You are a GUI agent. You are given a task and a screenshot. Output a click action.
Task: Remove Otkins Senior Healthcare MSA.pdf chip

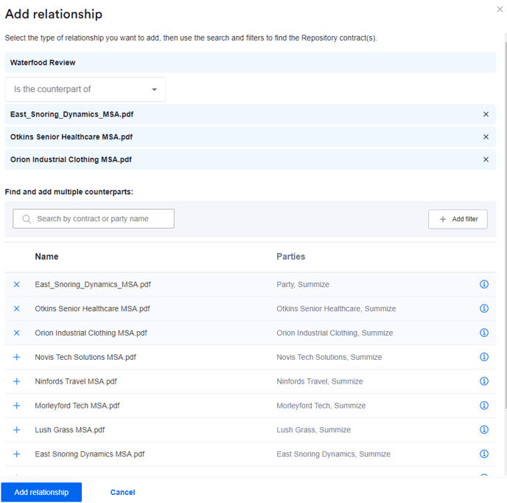pyautogui.click(x=486, y=137)
